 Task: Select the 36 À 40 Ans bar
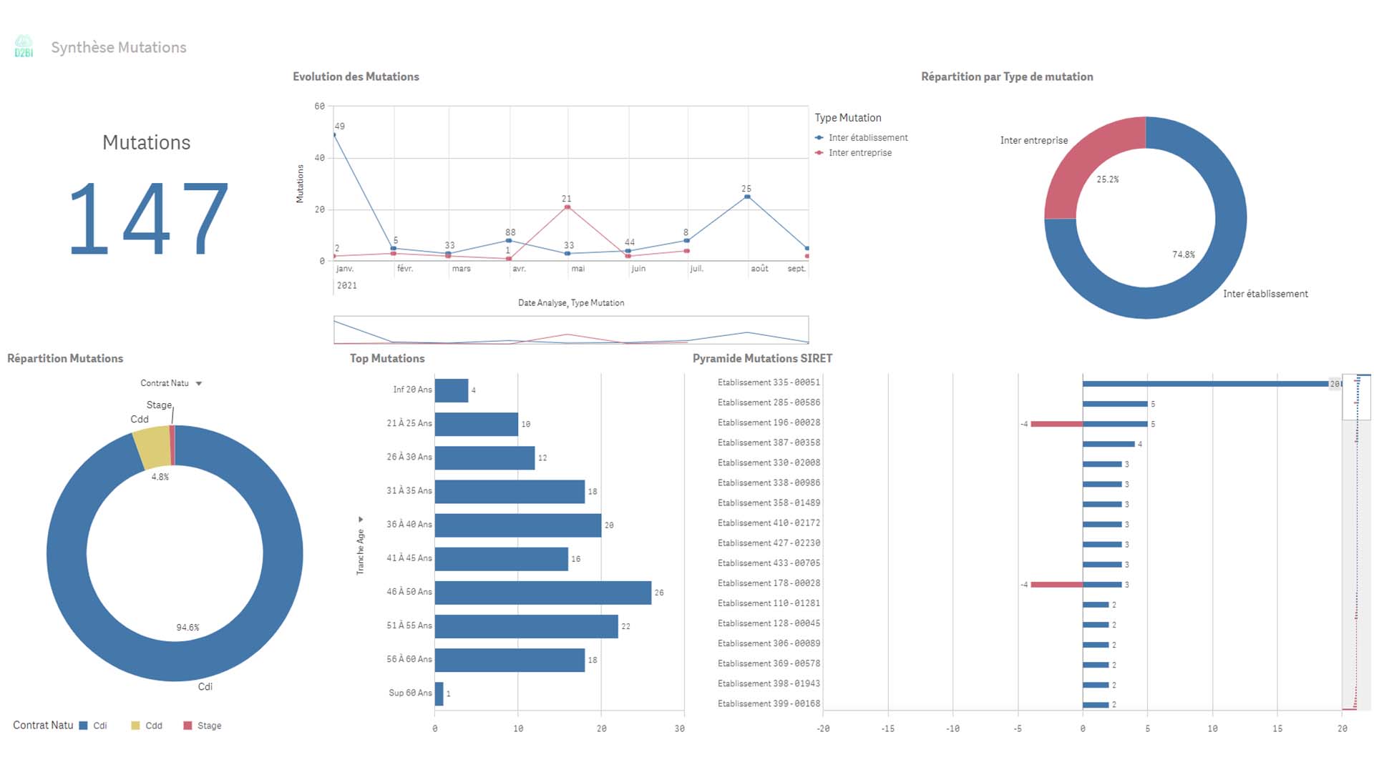(x=517, y=525)
